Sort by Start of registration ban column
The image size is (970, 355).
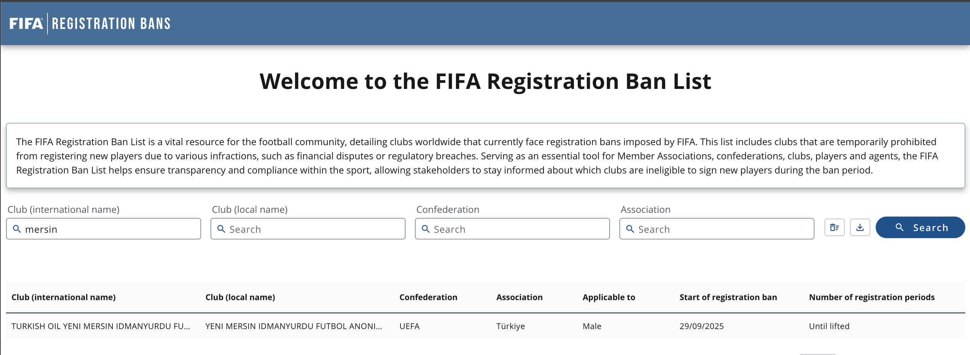[728, 297]
